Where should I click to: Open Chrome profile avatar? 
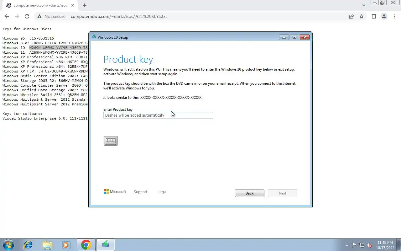(384, 16)
